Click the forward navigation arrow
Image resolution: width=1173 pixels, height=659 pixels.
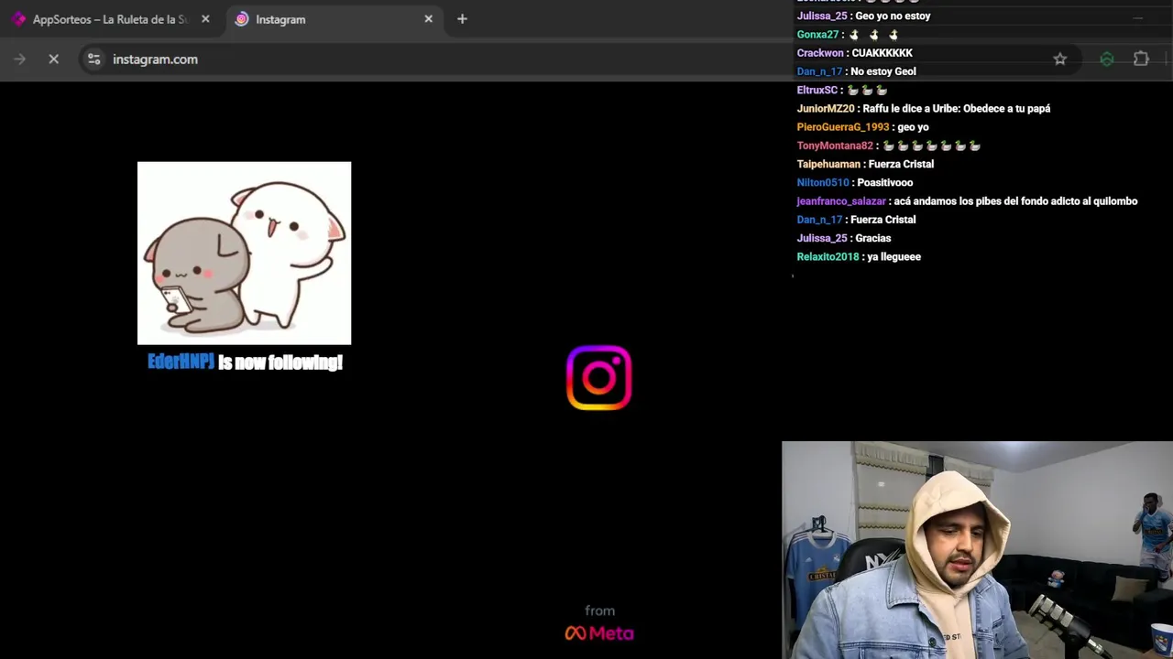pyautogui.click(x=19, y=59)
